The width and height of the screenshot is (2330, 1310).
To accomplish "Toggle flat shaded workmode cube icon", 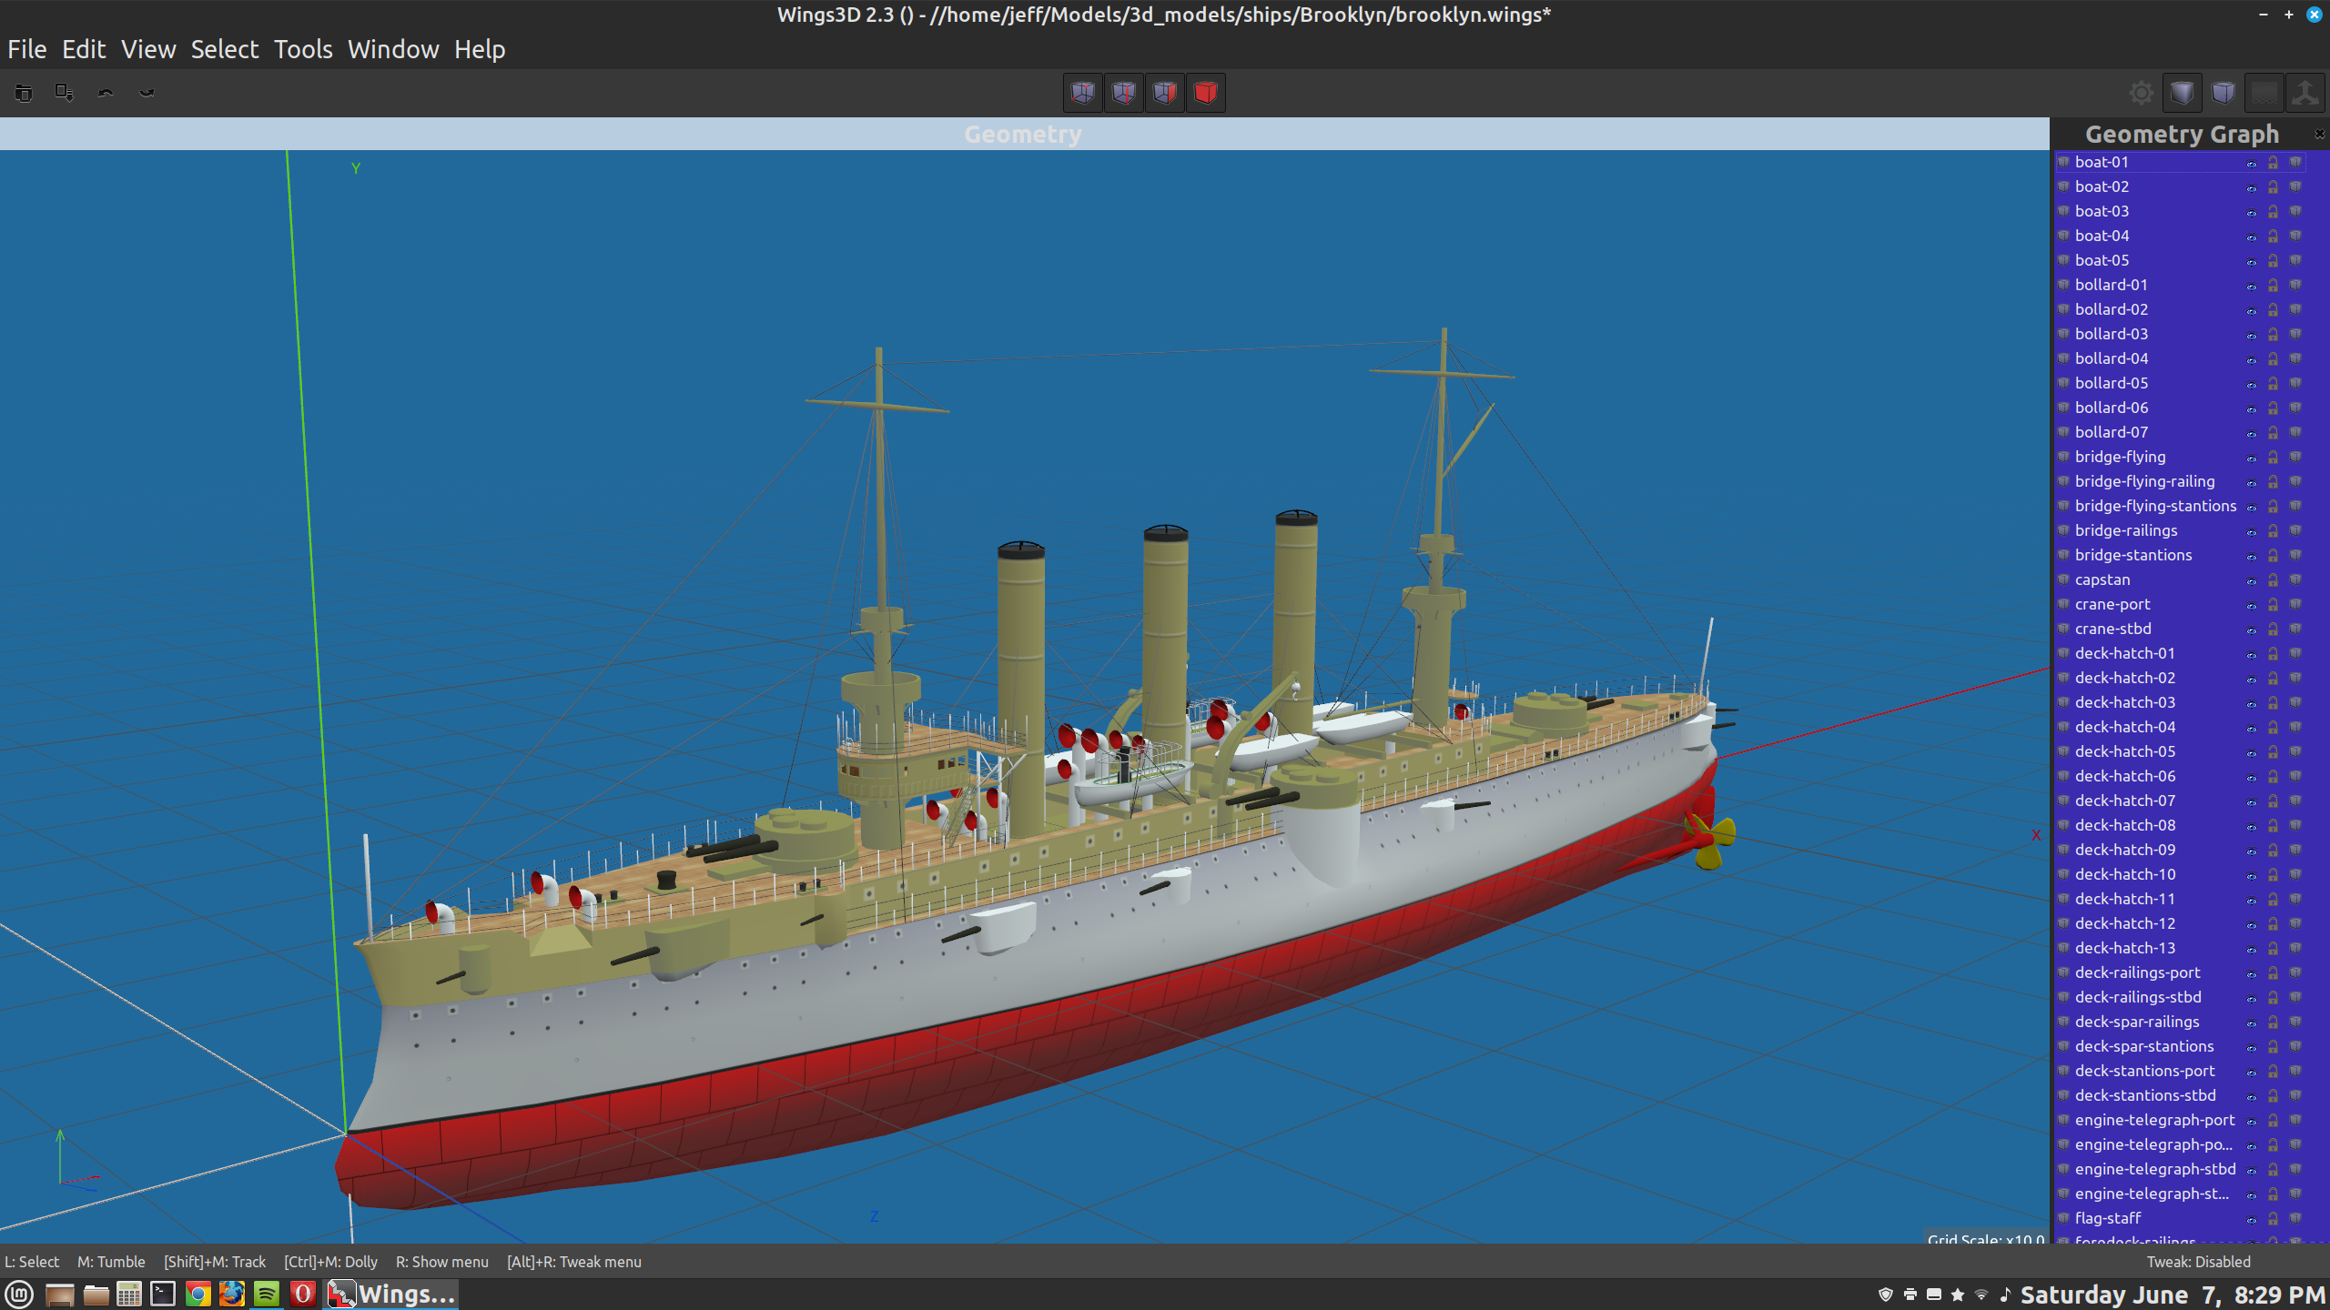I will click(2224, 93).
